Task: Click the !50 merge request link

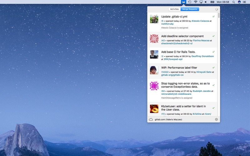Action: coord(163,91)
